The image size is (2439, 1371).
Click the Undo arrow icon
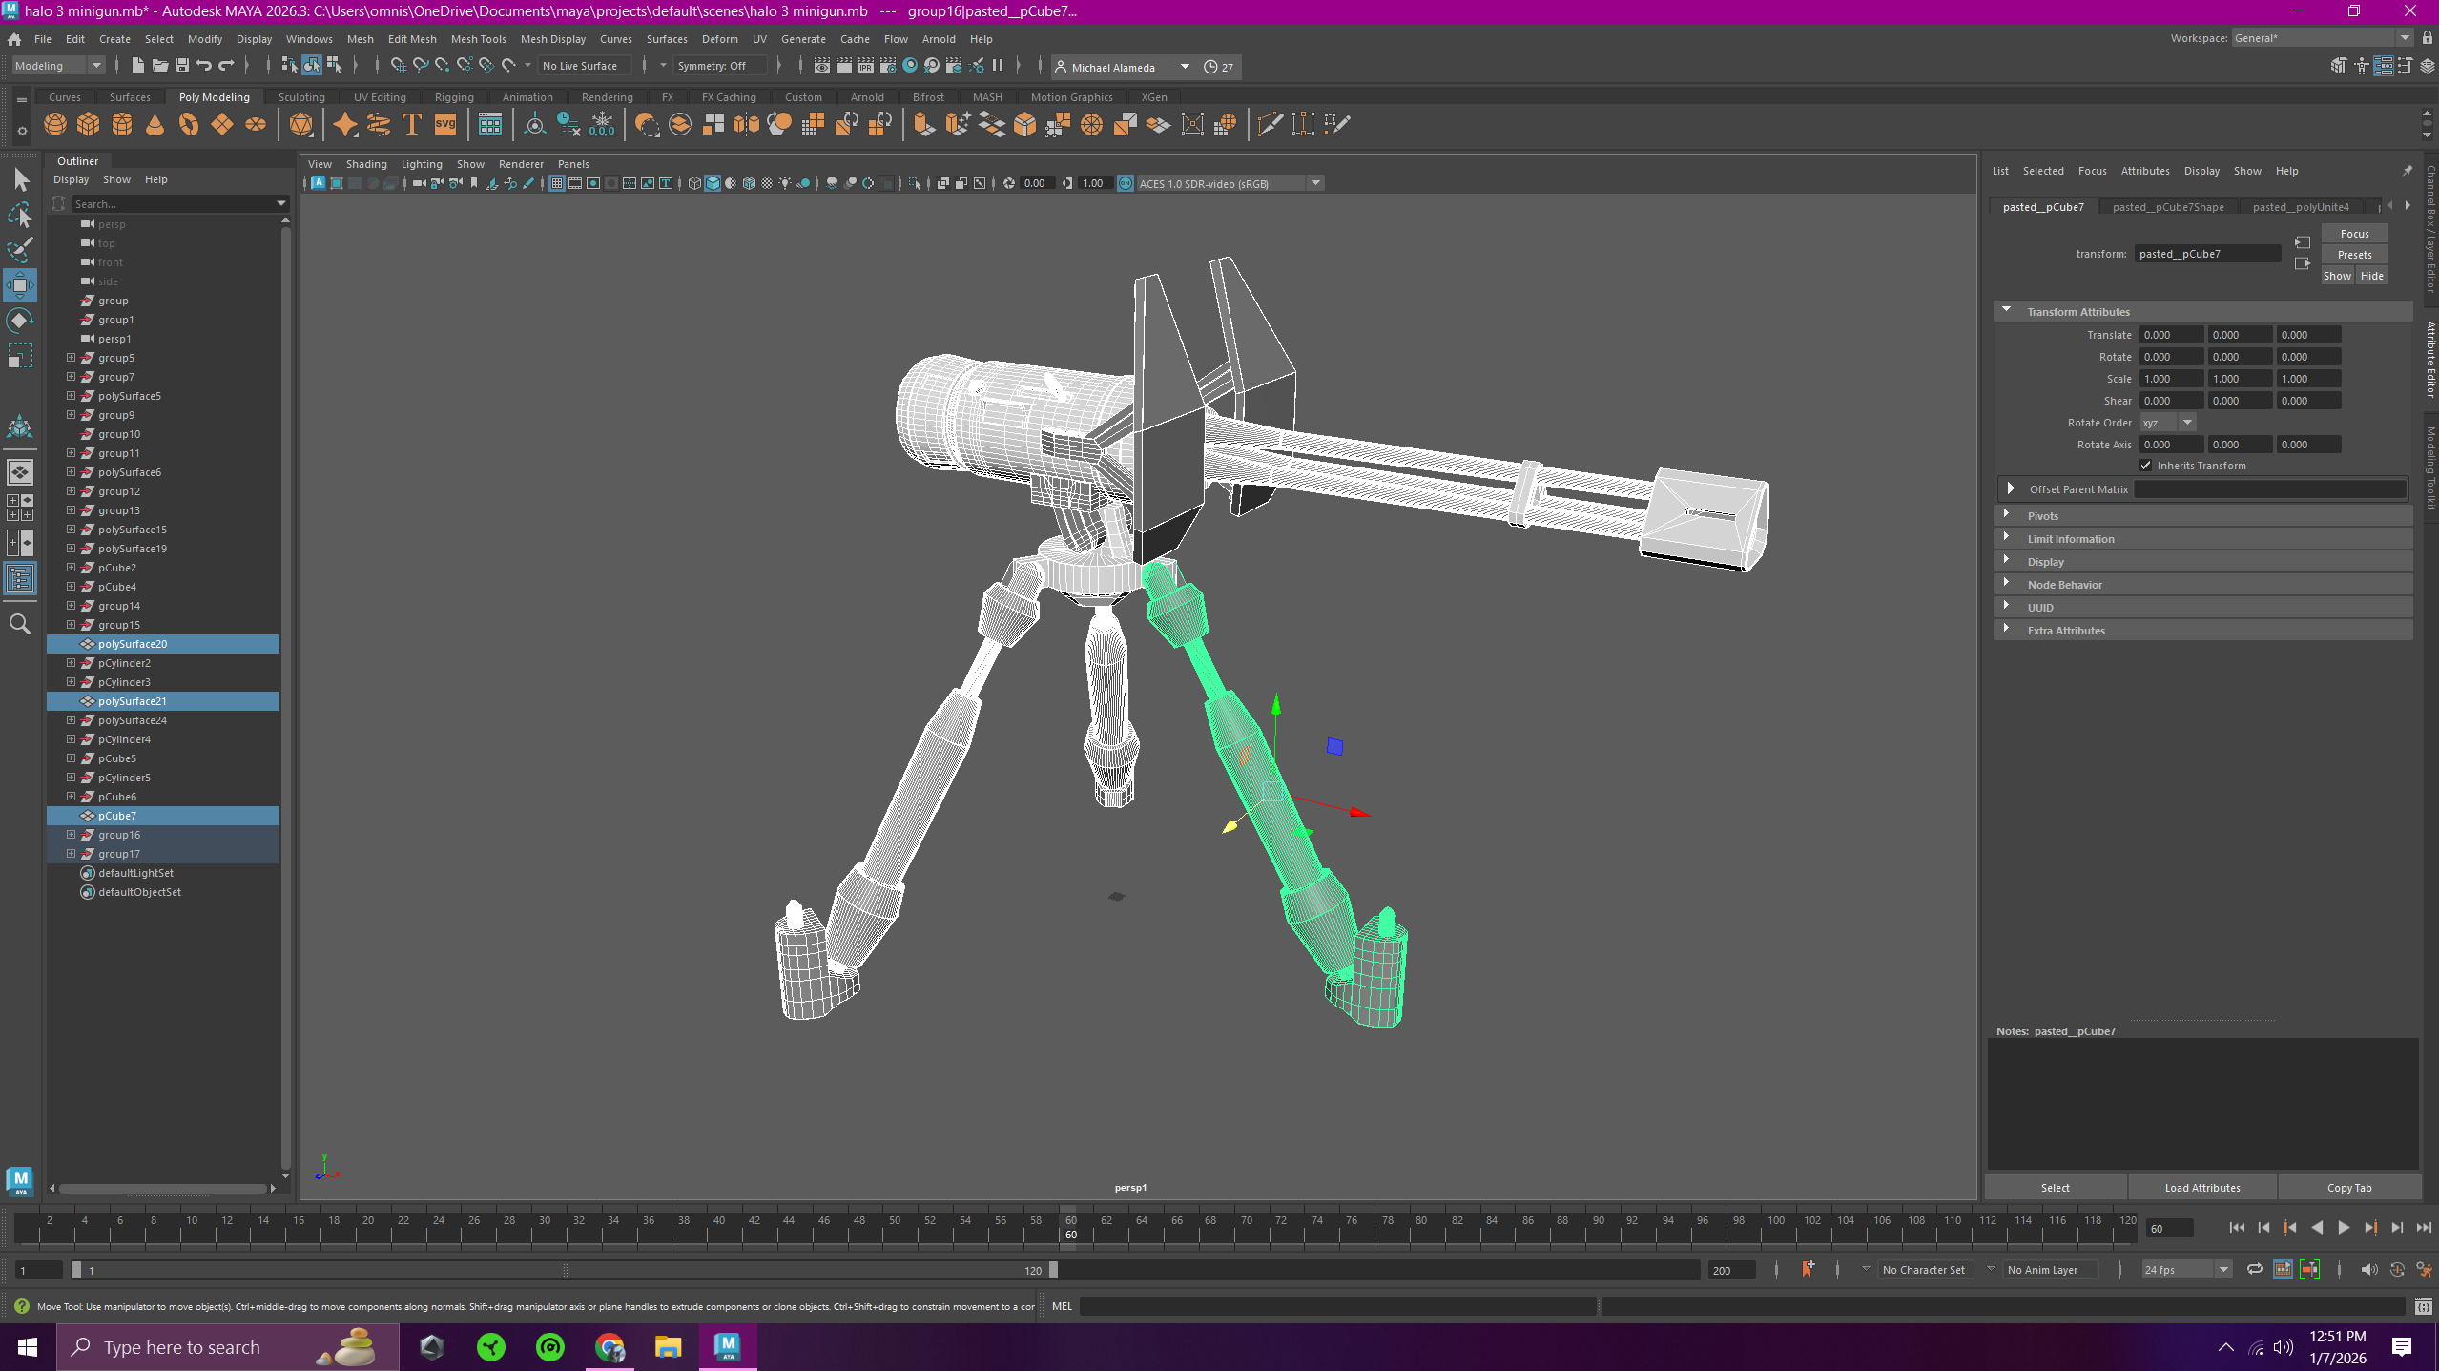click(x=203, y=66)
